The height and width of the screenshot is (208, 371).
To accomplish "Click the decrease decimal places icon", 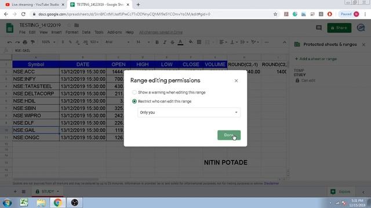I will pyautogui.click(x=78, y=42).
